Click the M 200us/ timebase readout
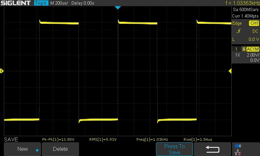 (59, 3)
